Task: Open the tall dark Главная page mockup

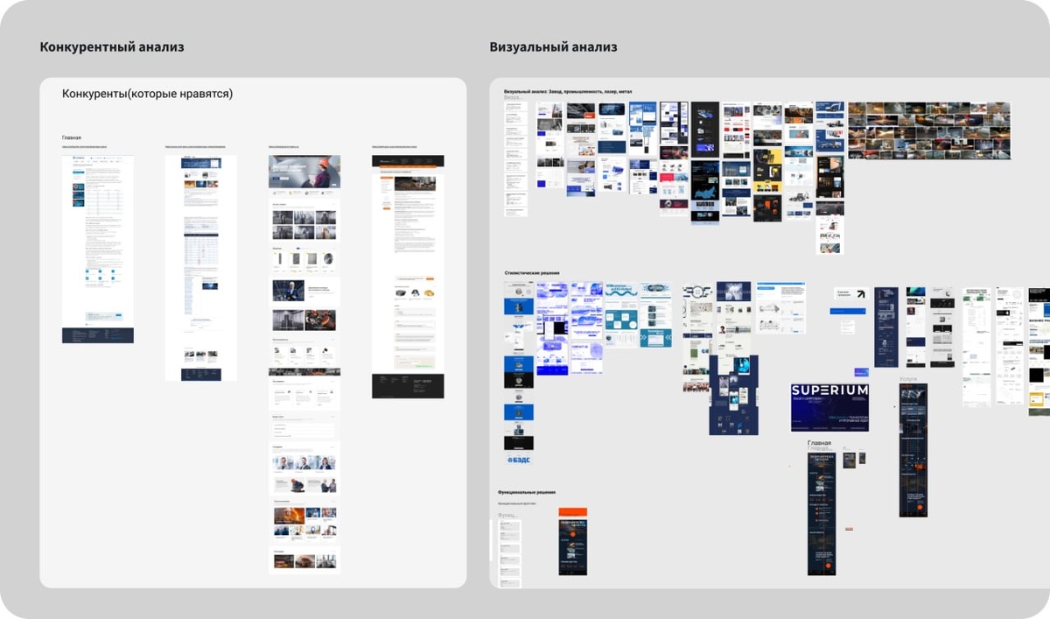Action: point(822,513)
